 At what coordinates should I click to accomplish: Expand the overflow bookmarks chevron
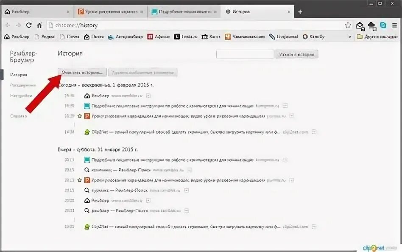pos(350,37)
